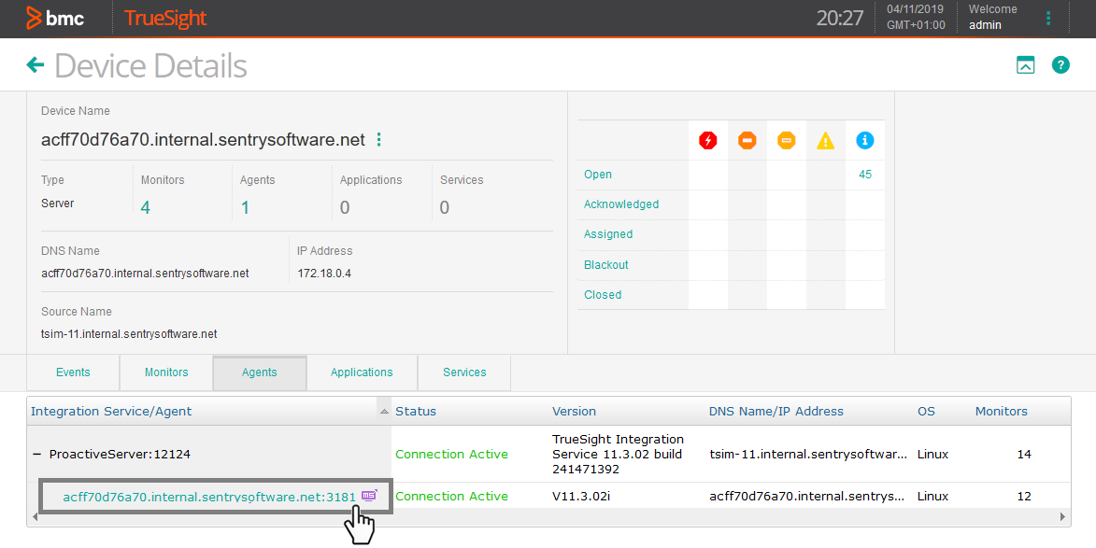Click the warning severity triangle icon
Viewport: 1096px width, 548px height.
pyautogui.click(x=824, y=140)
